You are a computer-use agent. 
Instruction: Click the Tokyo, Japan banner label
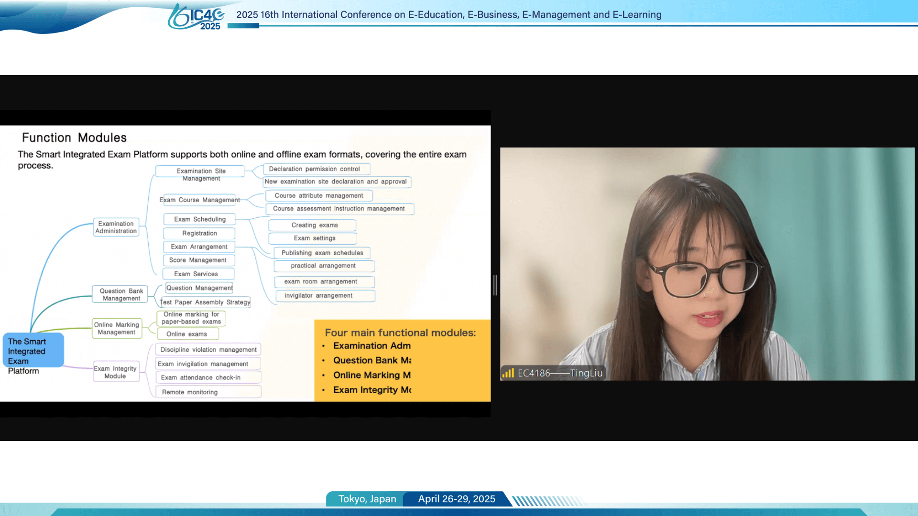[x=367, y=499]
